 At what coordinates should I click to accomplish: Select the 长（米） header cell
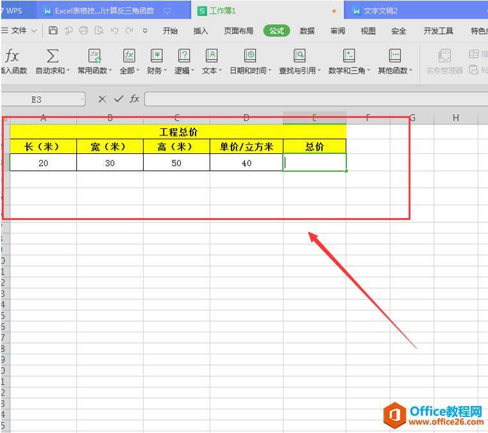click(x=43, y=146)
